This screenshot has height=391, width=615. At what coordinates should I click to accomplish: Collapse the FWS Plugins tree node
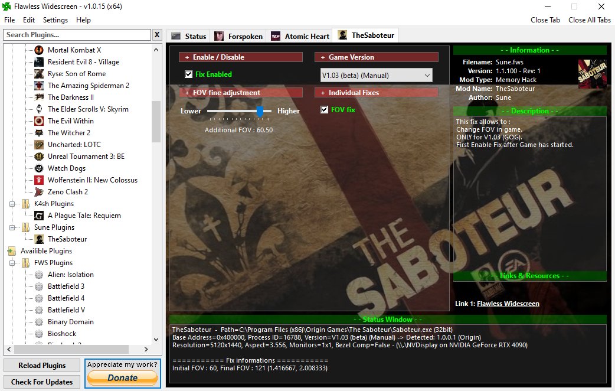12,263
